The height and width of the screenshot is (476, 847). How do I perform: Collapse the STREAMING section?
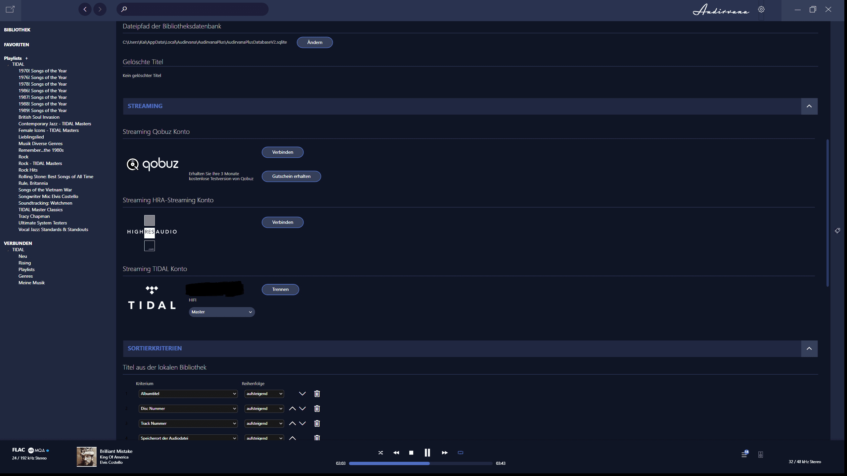click(x=809, y=106)
